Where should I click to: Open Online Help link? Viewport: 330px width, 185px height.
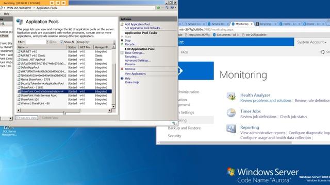(x=132, y=82)
